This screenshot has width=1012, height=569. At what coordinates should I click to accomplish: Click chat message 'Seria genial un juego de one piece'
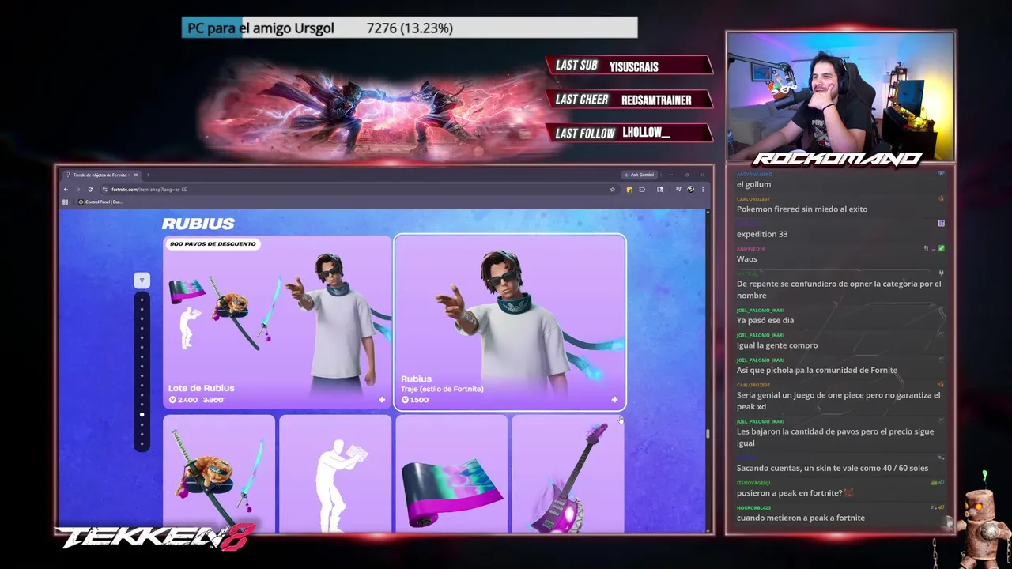839,401
